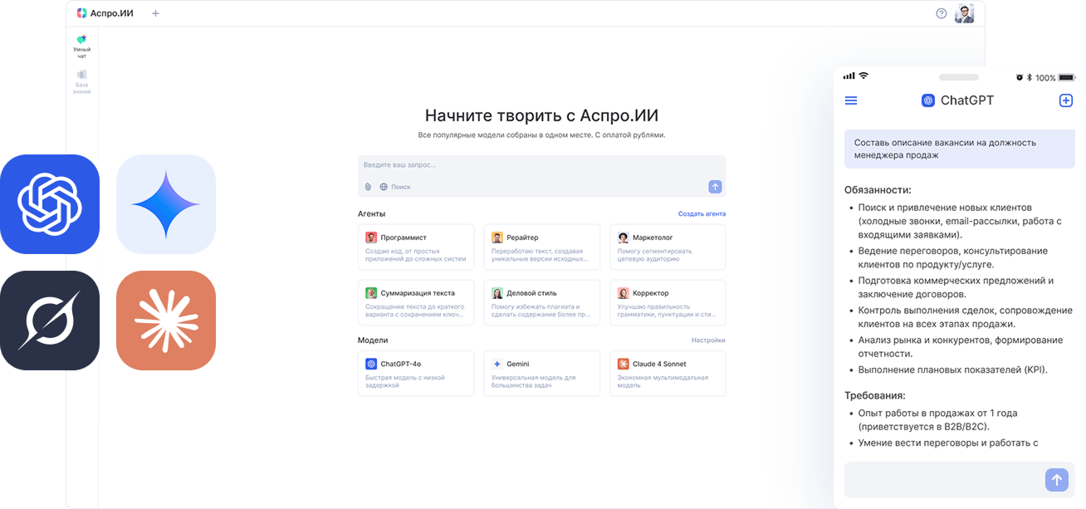The image size is (1086, 509).
Task: Start a new chat in the mobile view
Action: 1066,100
